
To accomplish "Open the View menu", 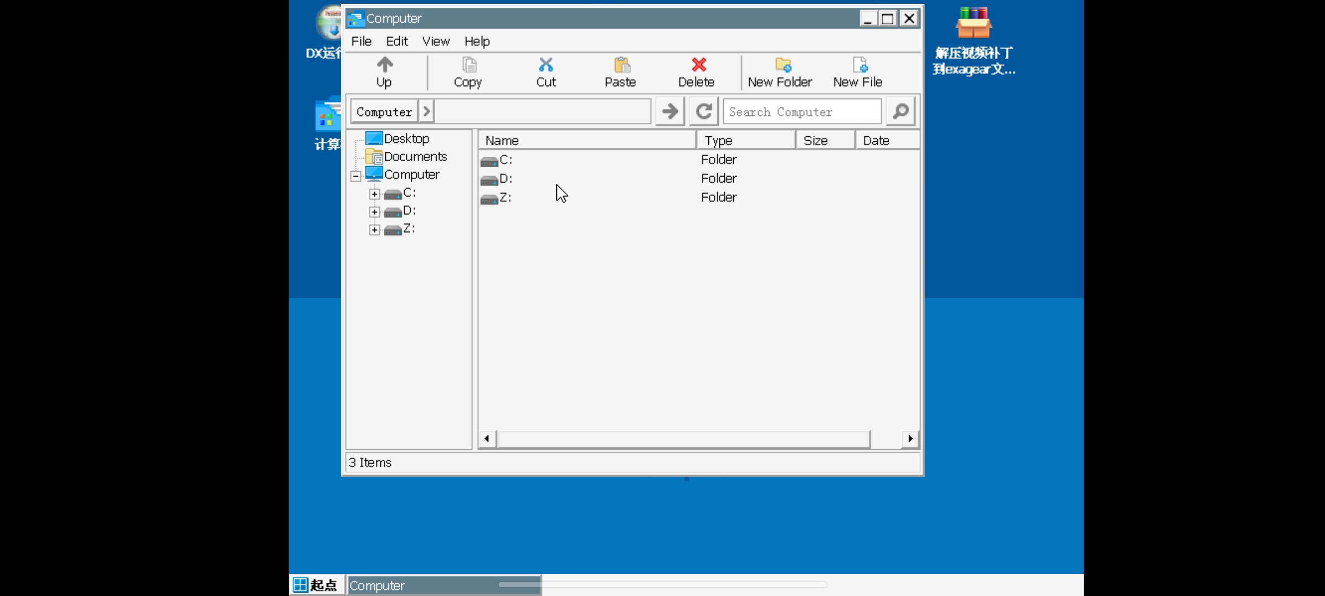I will click(x=436, y=41).
